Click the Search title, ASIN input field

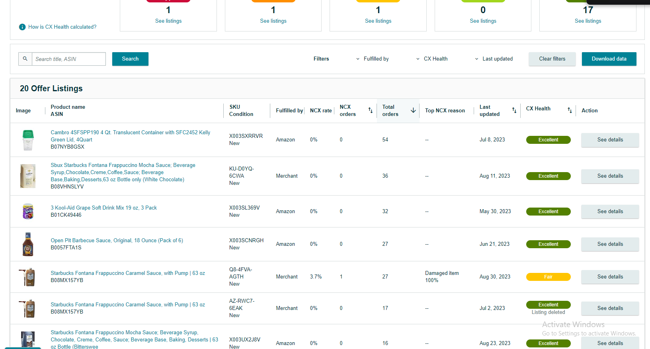click(69, 59)
